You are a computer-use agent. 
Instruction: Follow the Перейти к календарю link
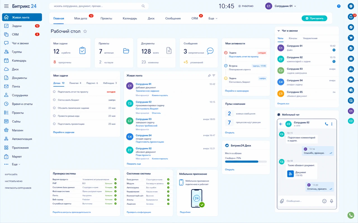(237, 91)
